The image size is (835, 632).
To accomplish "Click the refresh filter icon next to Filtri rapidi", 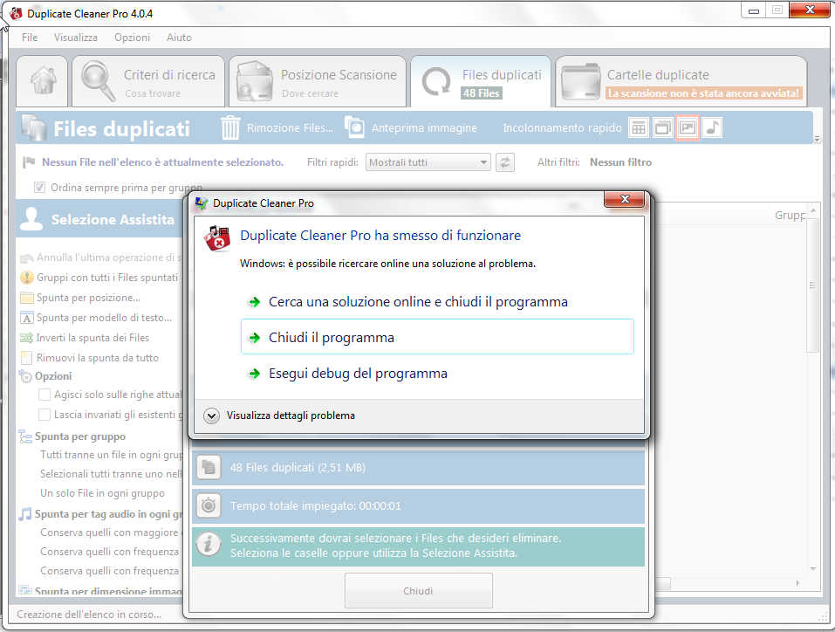I will 504,162.
